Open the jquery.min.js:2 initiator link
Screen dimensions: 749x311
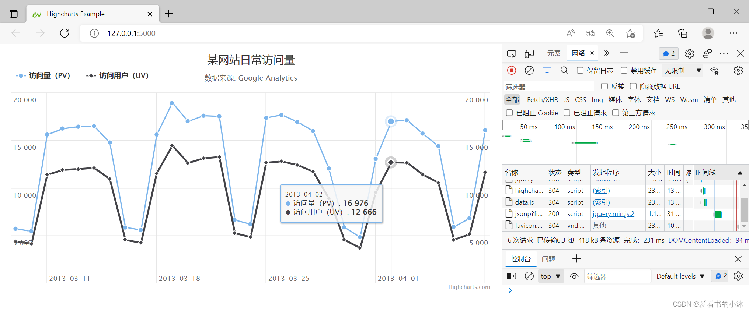tap(613, 214)
